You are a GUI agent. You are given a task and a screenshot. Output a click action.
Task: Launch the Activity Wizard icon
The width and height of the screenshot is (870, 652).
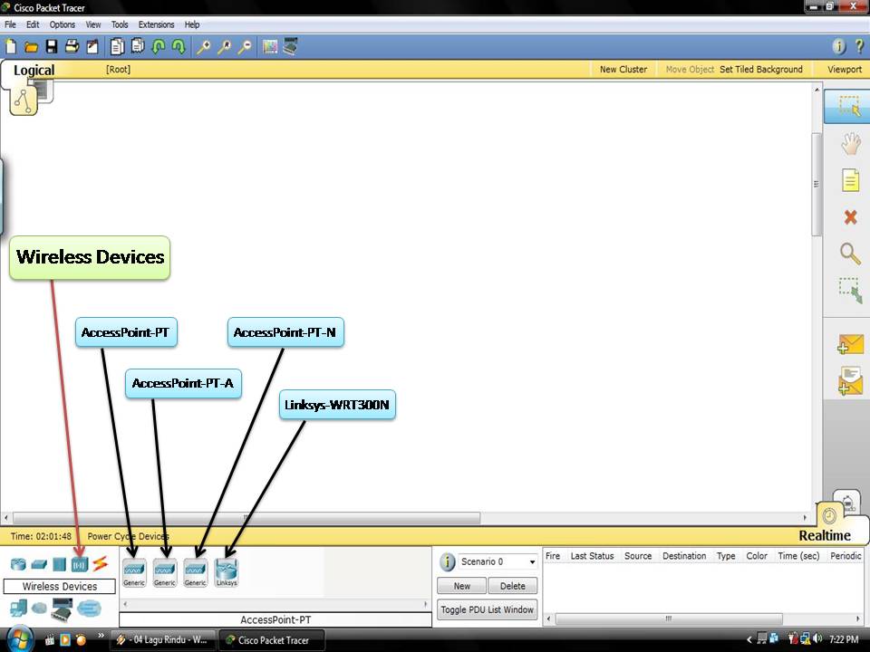(x=92, y=46)
